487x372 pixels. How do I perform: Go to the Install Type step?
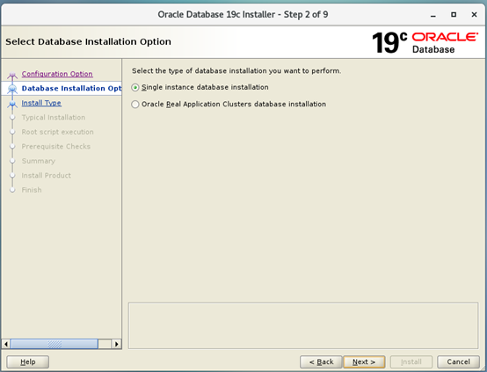click(x=41, y=103)
